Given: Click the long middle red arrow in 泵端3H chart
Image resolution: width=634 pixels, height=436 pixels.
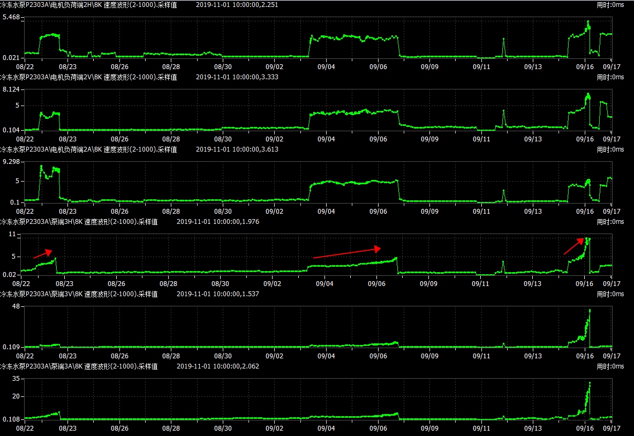Looking at the screenshot, I should (x=347, y=253).
